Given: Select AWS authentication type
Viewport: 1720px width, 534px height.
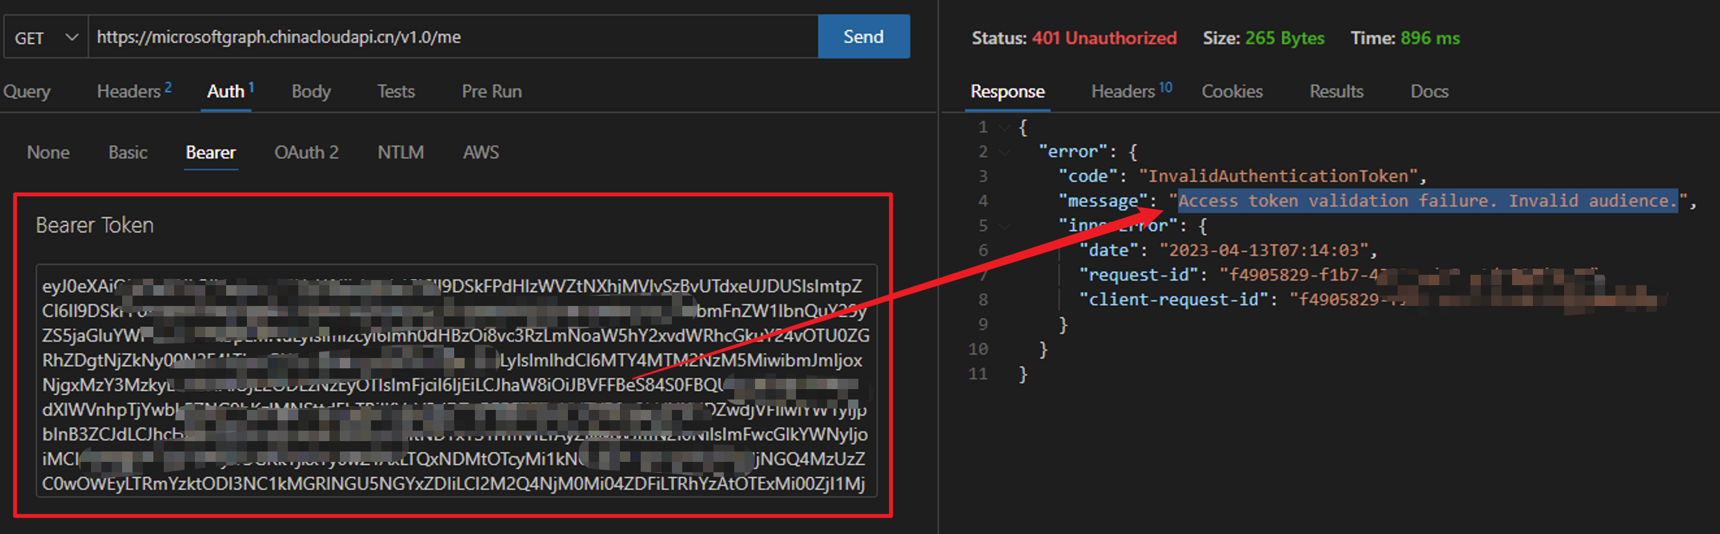Looking at the screenshot, I should (x=481, y=153).
